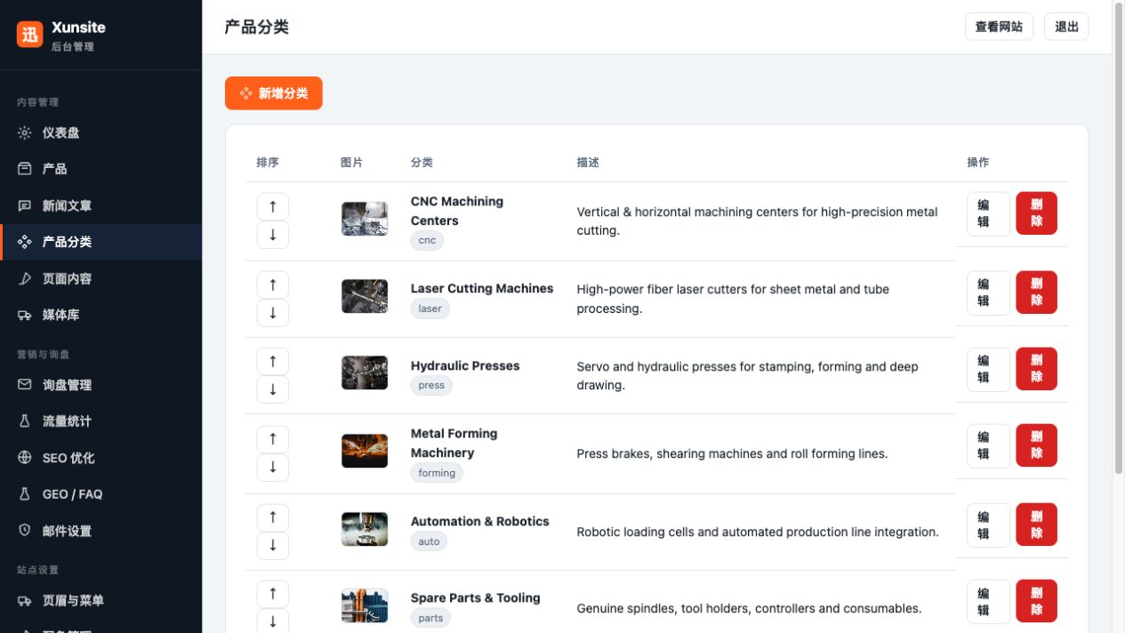Open 询盘管理 from the sidebar

(x=100, y=385)
